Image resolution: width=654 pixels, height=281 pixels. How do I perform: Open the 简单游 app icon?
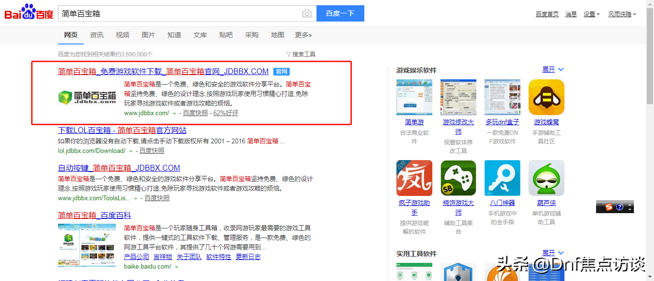[x=414, y=97]
